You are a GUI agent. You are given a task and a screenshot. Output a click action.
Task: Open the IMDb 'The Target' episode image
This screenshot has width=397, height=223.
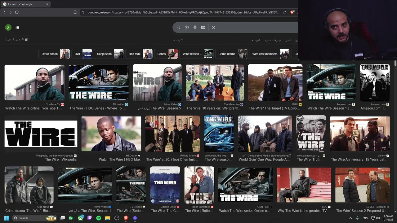275,83
